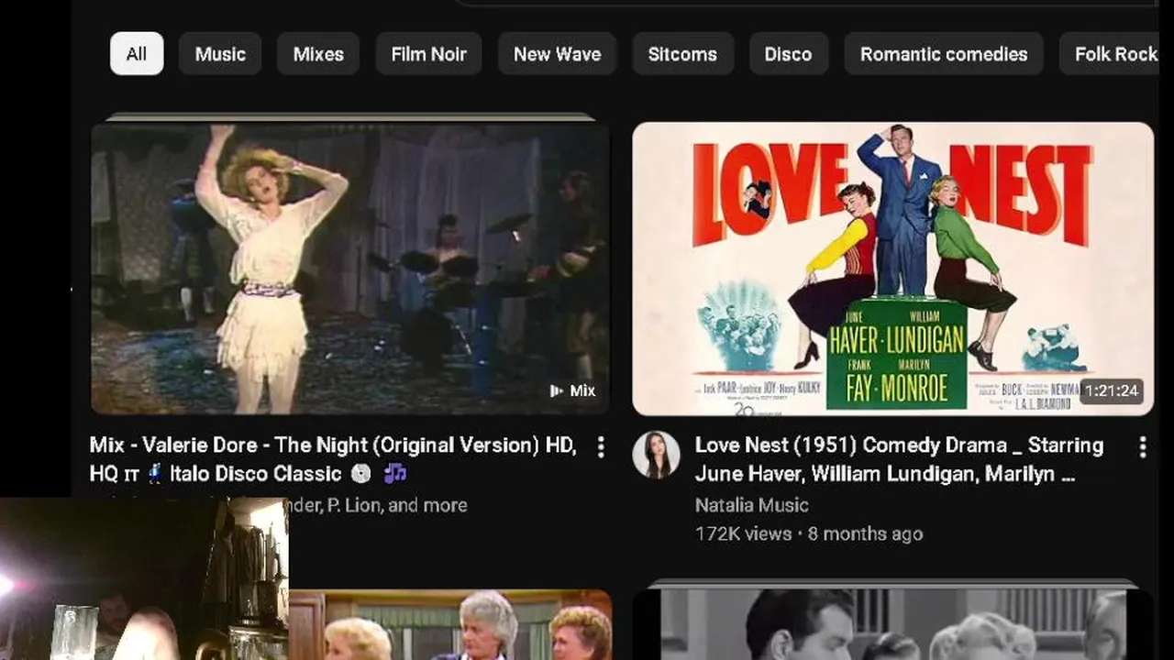
Task: Select the All filter chip
Action: click(x=137, y=54)
